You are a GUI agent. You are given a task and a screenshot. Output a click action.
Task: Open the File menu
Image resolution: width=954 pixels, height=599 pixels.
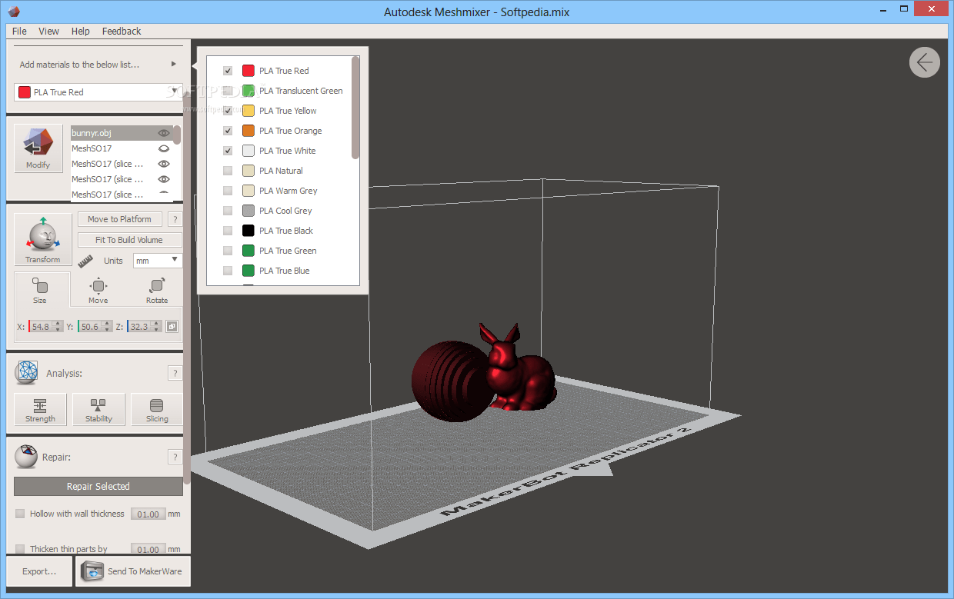[x=19, y=32]
